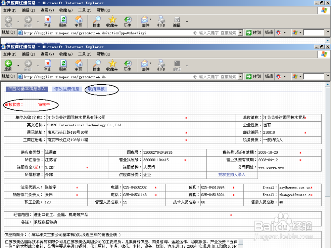Expand popup blocker dropdown in front window

285,77
